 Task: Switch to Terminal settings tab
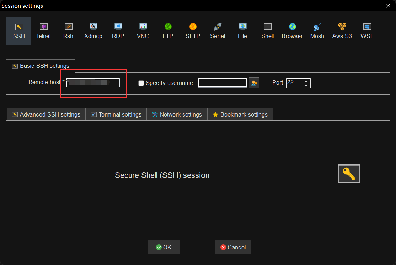coord(117,115)
